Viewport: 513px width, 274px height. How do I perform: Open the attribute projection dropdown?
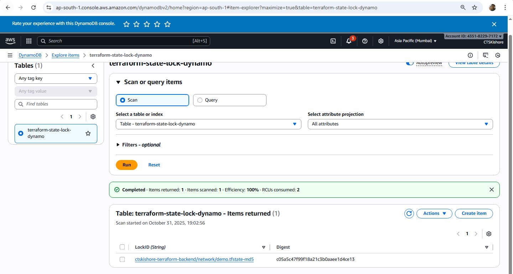click(400, 124)
